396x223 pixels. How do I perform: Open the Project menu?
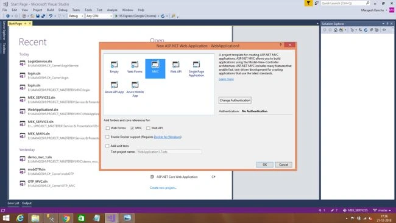pos(37,10)
